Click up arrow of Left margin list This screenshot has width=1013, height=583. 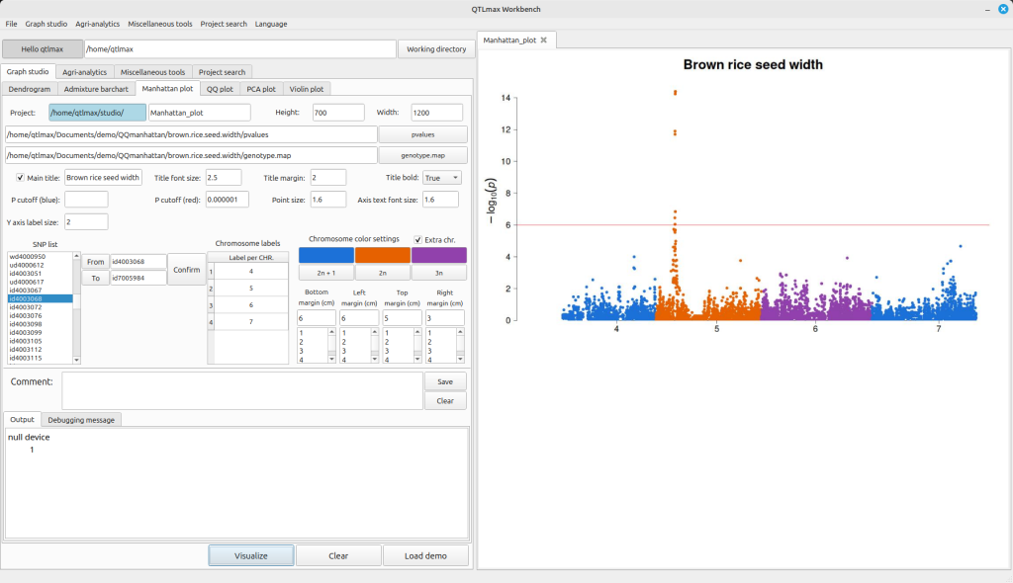click(x=374, y=333)
